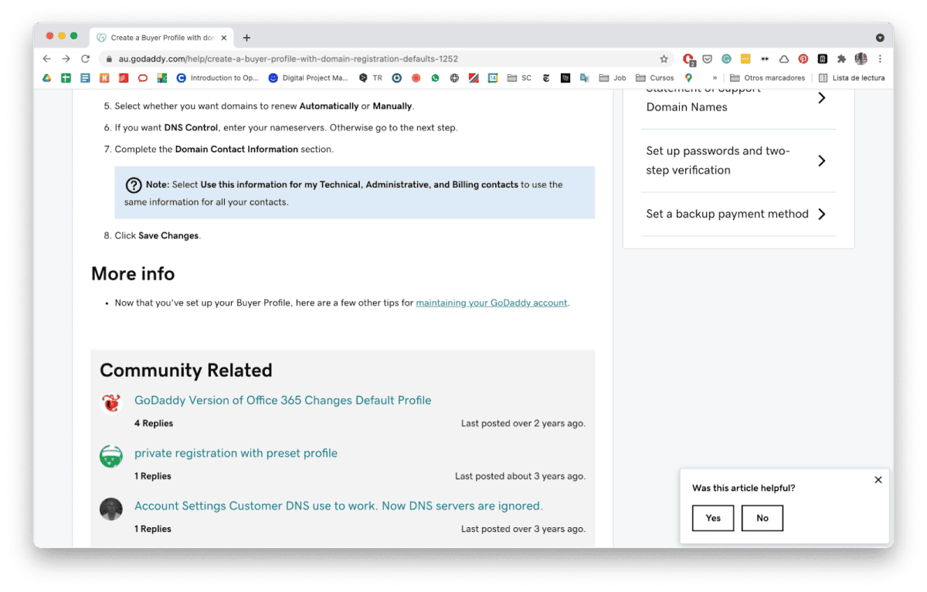This screenshot has height=592, width=927.
Task: Open the Google Drive bookmark
Action: (47, 78)
